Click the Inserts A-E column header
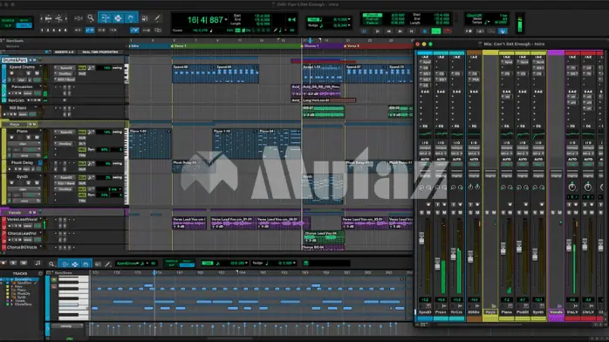 (x=64, y=52)
